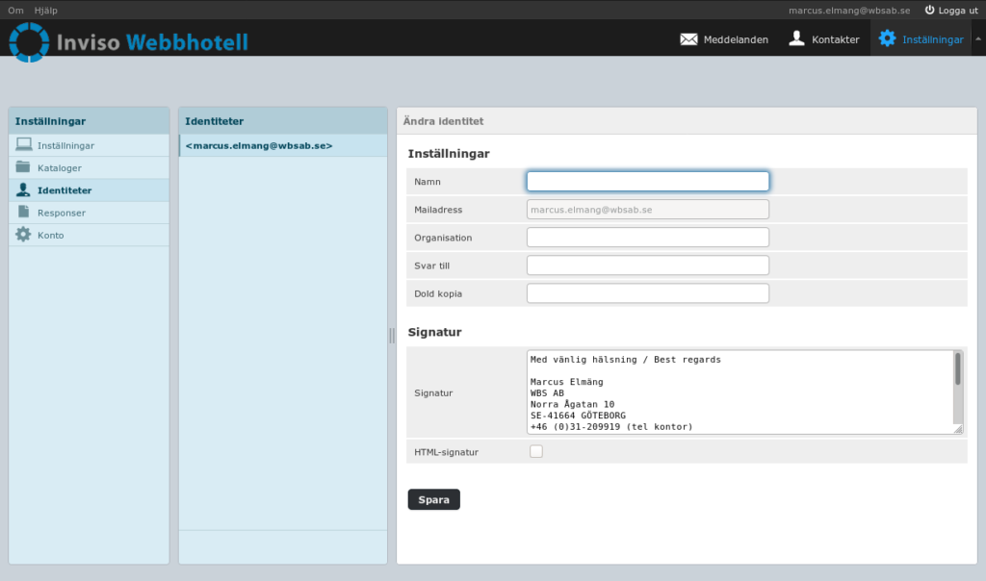Screen dimensions: 986x581
Task: Click the Inviso Webbhotell logo icon
Action: pos(29,41)
